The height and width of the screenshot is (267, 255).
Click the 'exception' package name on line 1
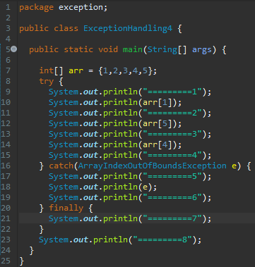(81, 8)
